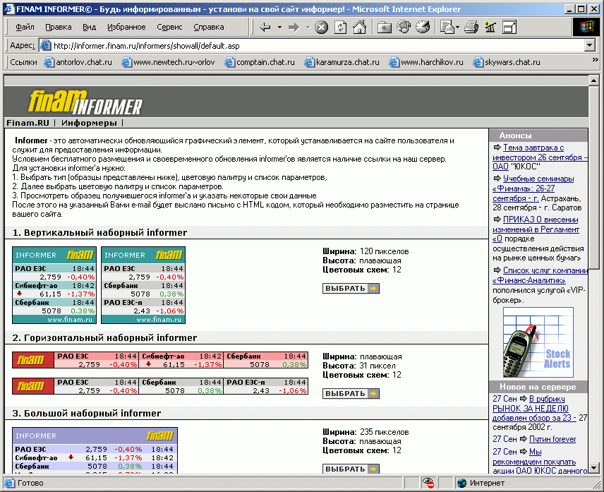Click the large purple informer sample
604x492 pixels.
(x=95, y=450)
